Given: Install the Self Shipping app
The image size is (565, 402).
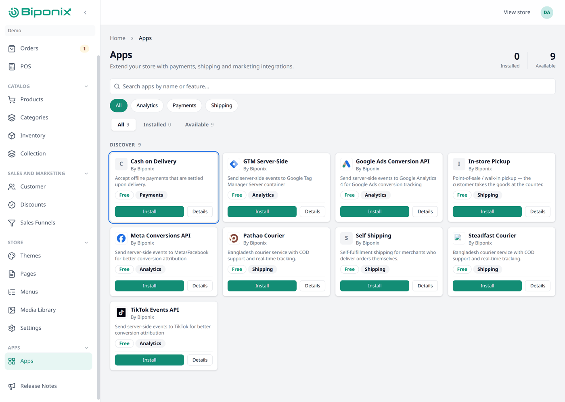Looking at the screenshot, I should (x=375, y=286).
